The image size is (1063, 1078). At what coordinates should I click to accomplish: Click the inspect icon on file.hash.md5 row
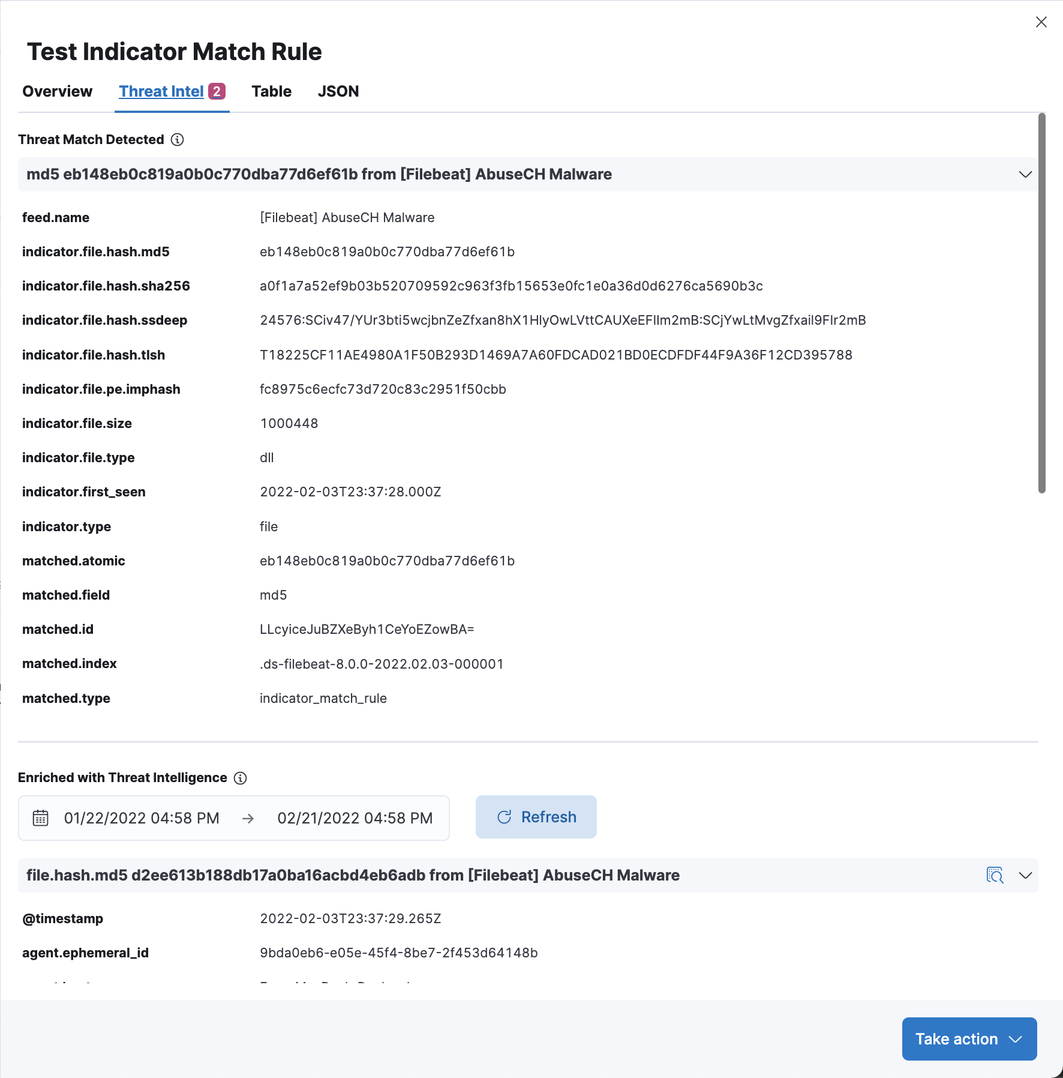[995, 875]
